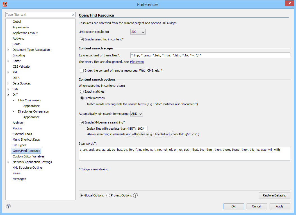Screen dimensions: 296x215
Task: Select Network Connection Settings item
Action: (x=32, y=162)
